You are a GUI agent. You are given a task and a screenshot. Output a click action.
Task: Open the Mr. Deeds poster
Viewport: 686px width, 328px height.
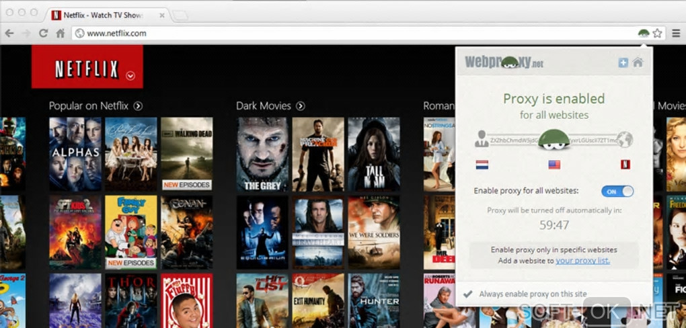coord(439,233)
